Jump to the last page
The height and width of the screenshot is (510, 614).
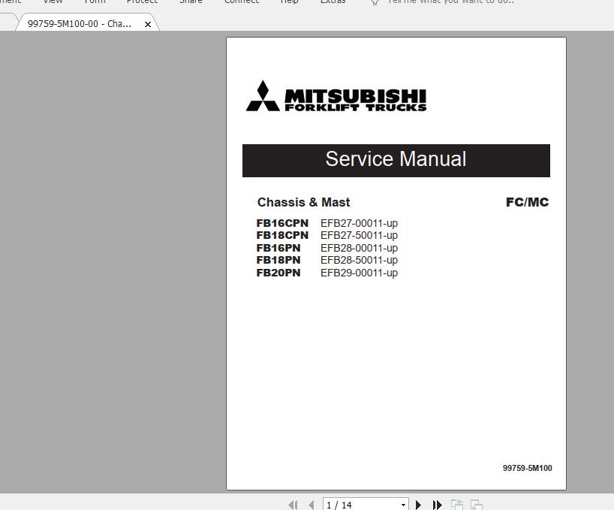tap(437, 505)
